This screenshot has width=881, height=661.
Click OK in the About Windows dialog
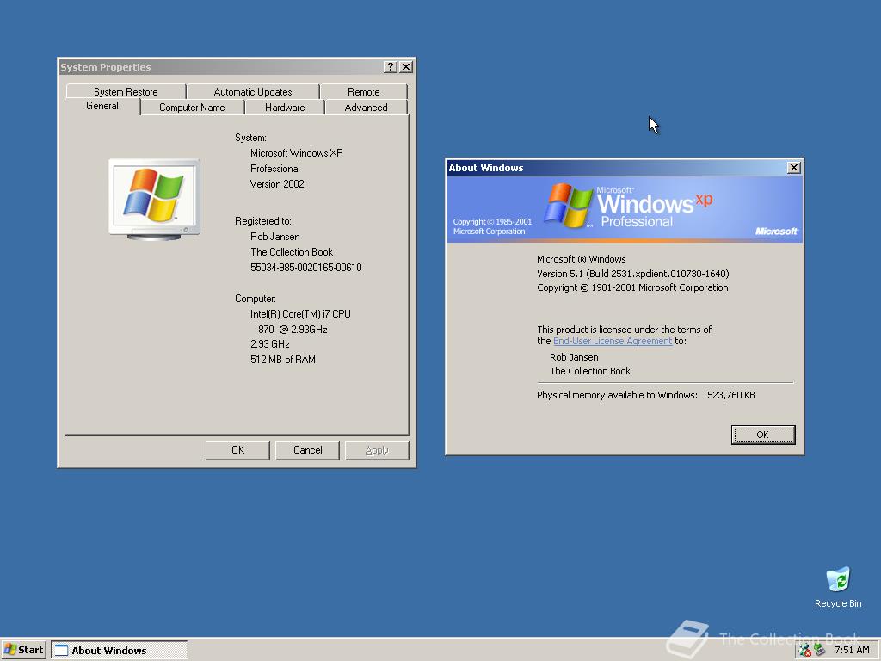763,435
